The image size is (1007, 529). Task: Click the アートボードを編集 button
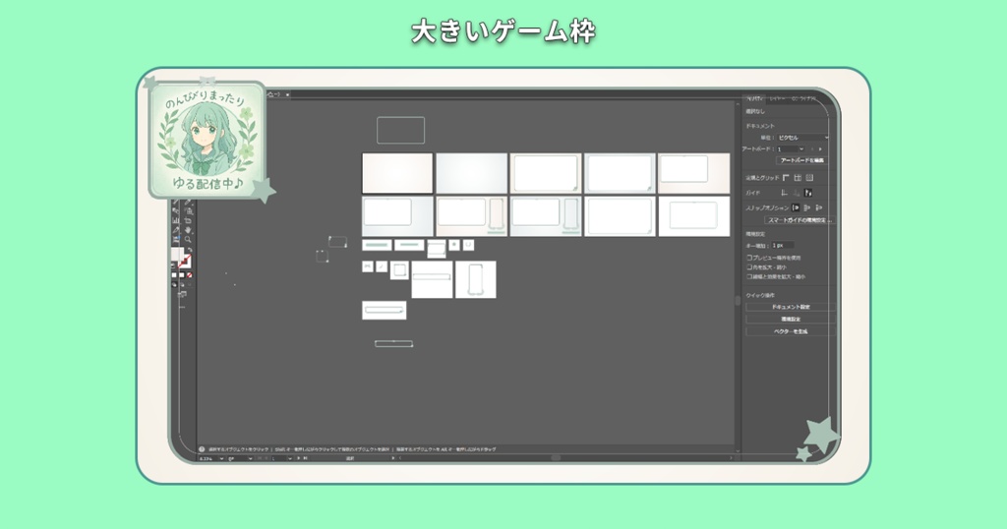point(801,160)
